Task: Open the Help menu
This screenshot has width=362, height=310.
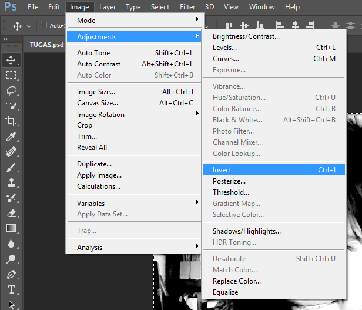Action: click(292, 7)
